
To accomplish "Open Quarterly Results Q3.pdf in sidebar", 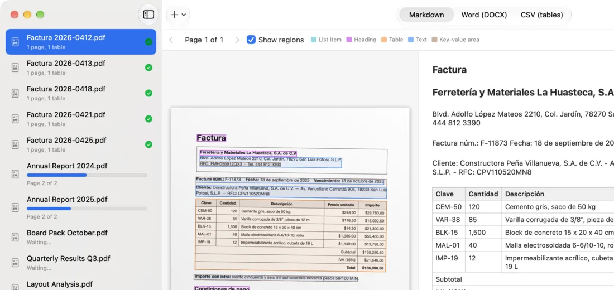I will pyautogui.click(x=81, y=263).
